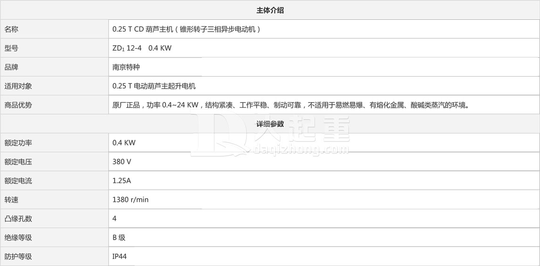The image size is (540, 266).
Task: Select the 原厂正品 advantages description text
Action: [x=291, y=105]
